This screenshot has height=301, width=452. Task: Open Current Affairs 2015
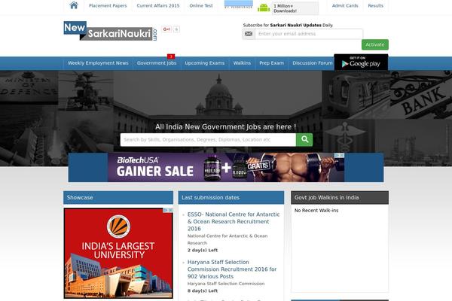(x=158, y=5)
